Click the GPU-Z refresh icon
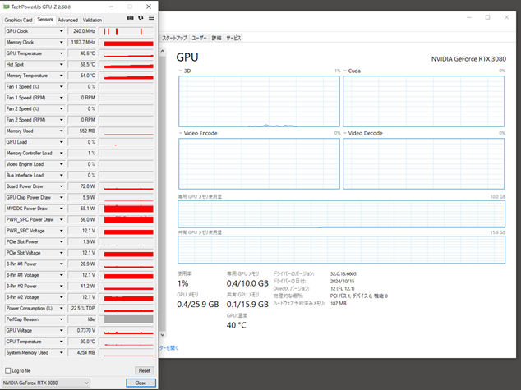 [141, 18]
